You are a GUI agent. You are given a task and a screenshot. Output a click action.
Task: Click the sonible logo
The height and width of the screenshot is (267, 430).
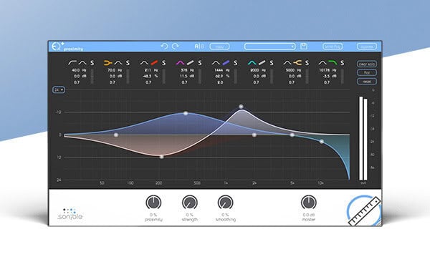pyautogui.click(x=70, y=214)
